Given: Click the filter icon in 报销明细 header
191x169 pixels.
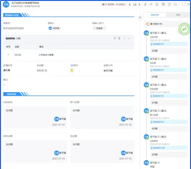Looking at the screenshot, I should point(119,38).
